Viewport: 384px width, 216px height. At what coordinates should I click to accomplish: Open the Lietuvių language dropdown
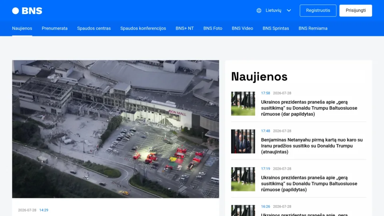tap(274, 10)
